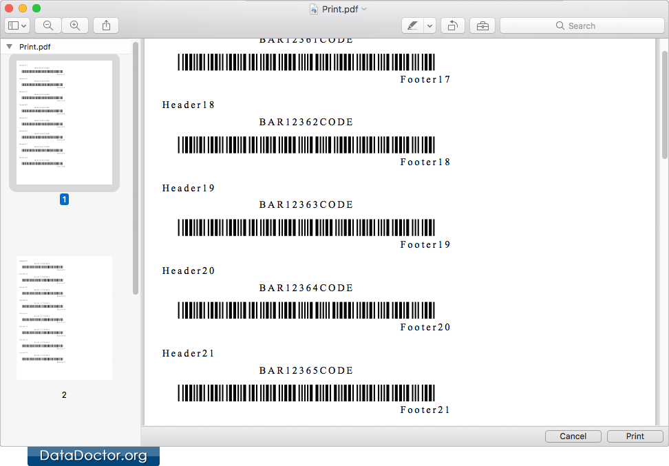This screenshot has width=669, height=466.
Task: Click the DataDoctor.org banner
Action: pos(94,456)
